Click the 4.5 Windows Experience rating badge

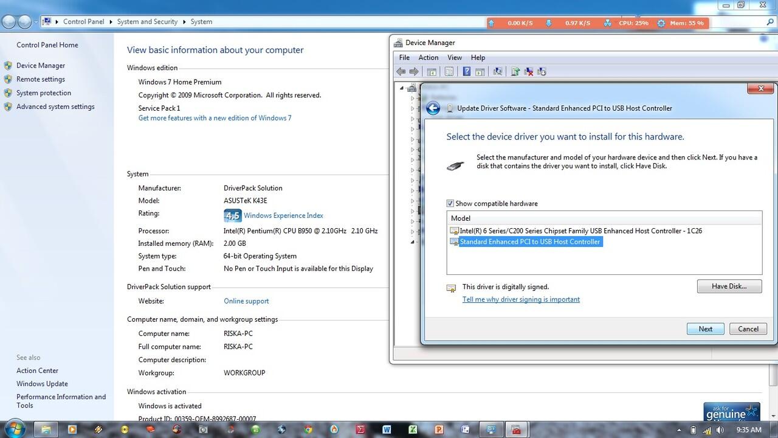coord(232,215)
